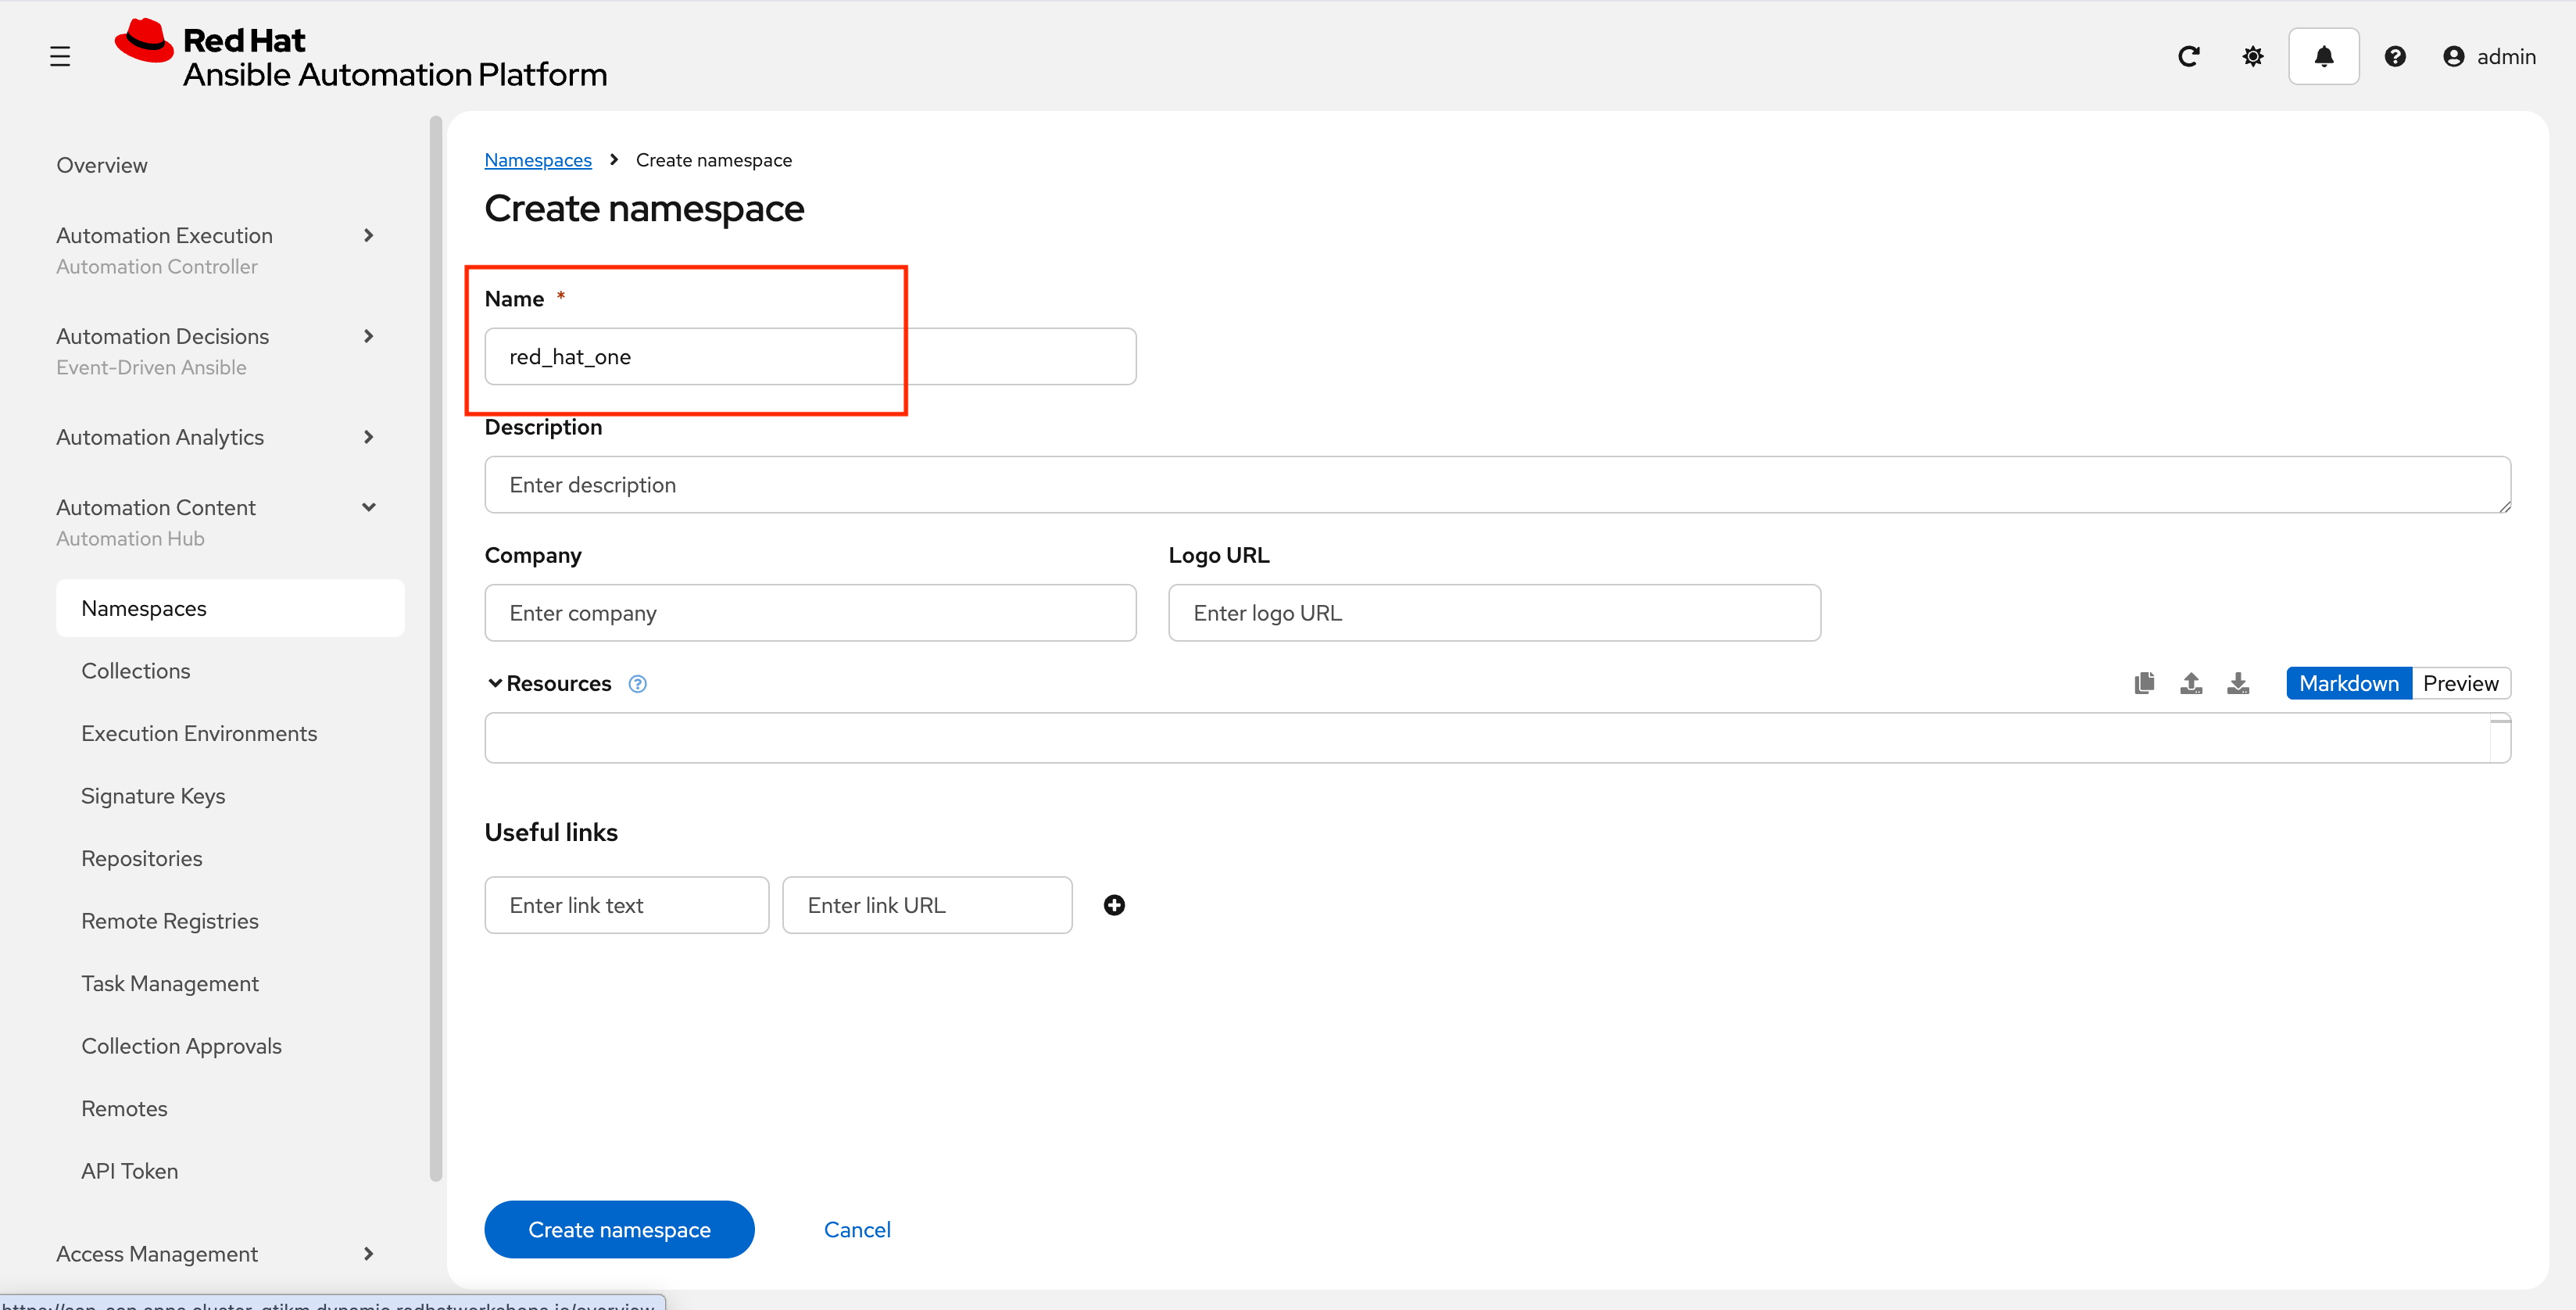Copy the Resources content using copy icon

click(x=2144, y=683)
